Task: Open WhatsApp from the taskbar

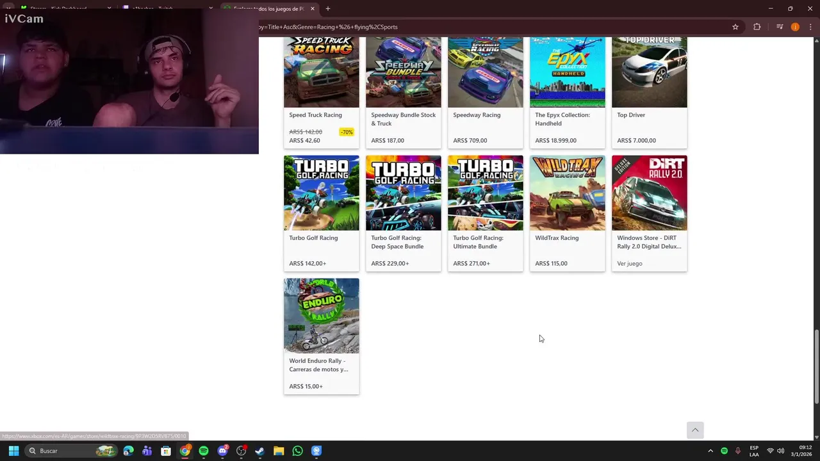Action: (297, 451)
